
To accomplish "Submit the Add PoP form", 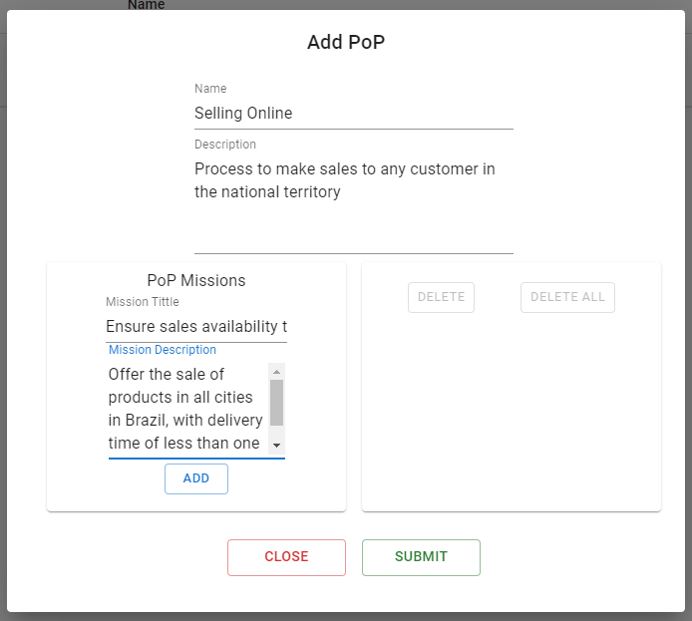I will pyautogui.click(x=421, y=557).
